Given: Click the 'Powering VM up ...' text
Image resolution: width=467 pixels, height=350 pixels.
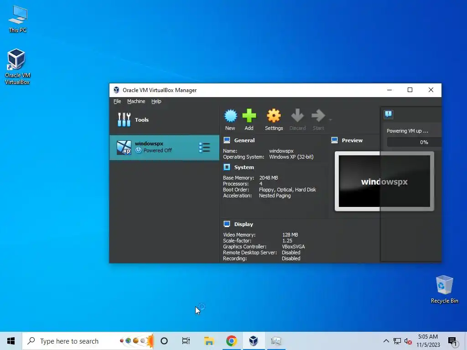Looking at the screenshot, I should tap(407, 131).
